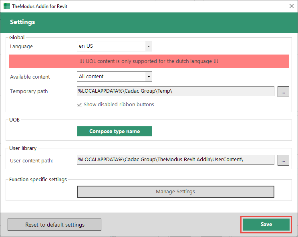Viewport: 298px width, 237px height.
Task: Click the UOB group title
Action: (x=14, y=120)
